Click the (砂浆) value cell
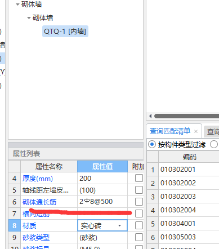The width and height of the screenshot is (219, 249). (102, 238)
